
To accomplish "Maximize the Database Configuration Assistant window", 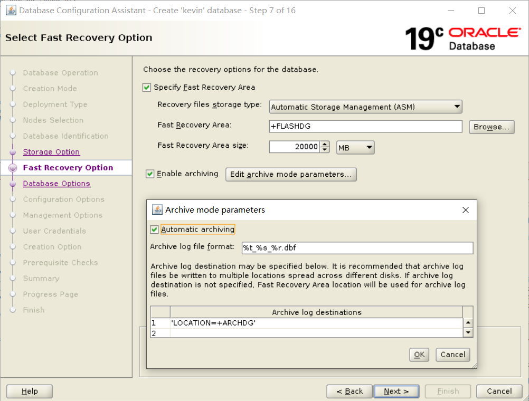I will point(481,11).
